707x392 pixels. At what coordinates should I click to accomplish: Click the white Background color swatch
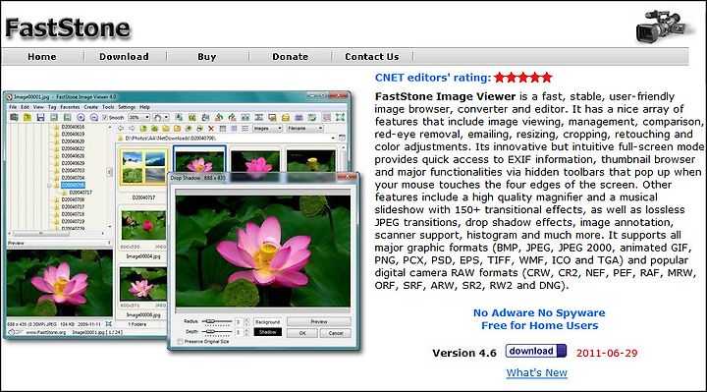(267, 321)
